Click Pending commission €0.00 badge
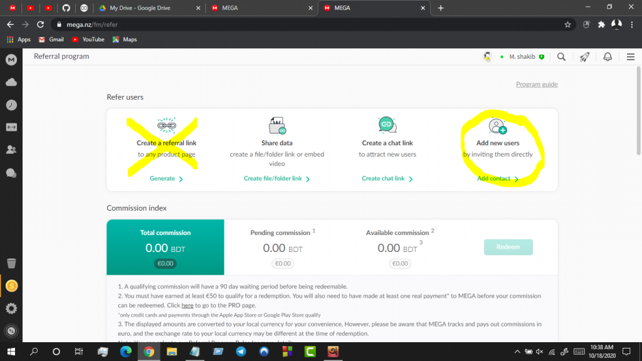 [283, 264]
